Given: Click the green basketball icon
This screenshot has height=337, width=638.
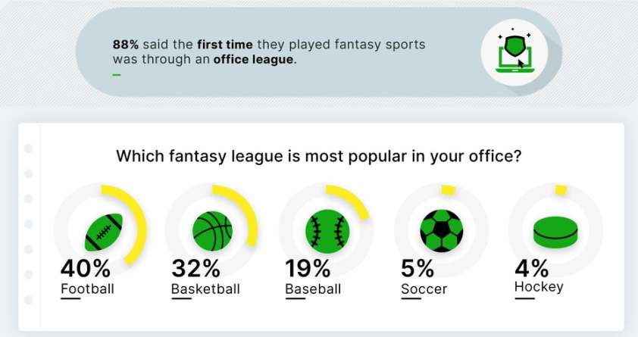Looking at the screenshot, I should pyautogui.click(x=212, y=230).
